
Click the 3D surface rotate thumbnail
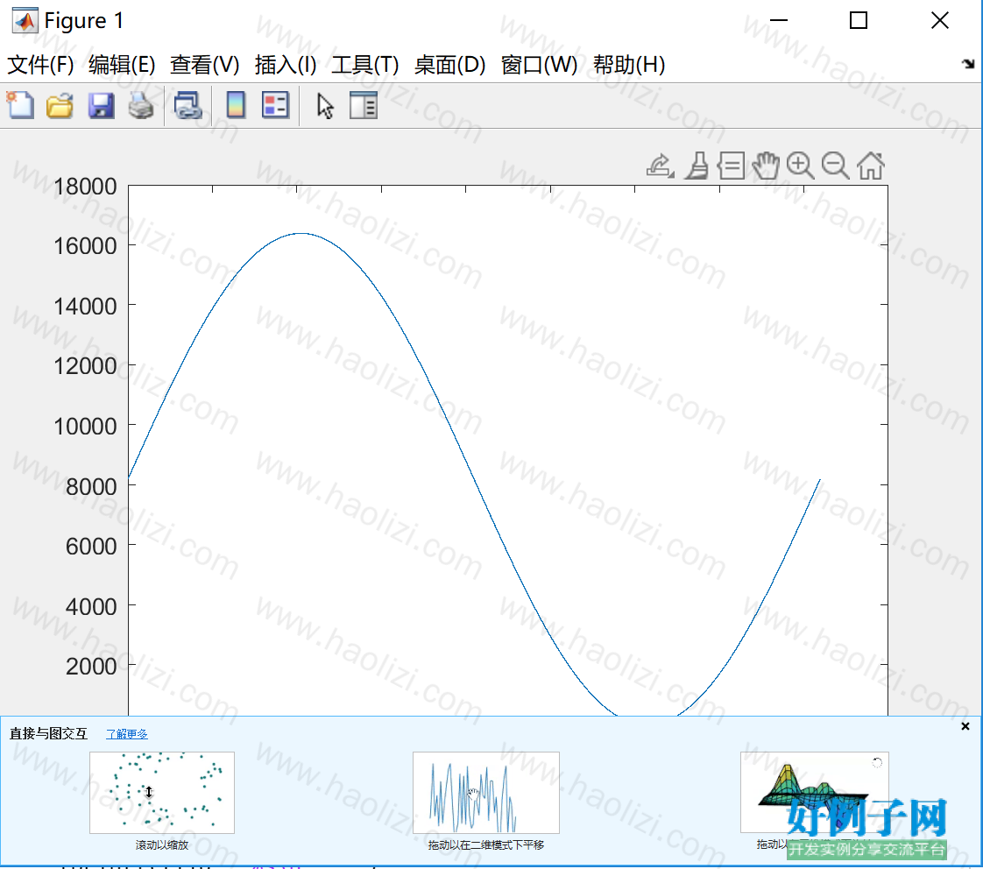click(x=814, y=793)
